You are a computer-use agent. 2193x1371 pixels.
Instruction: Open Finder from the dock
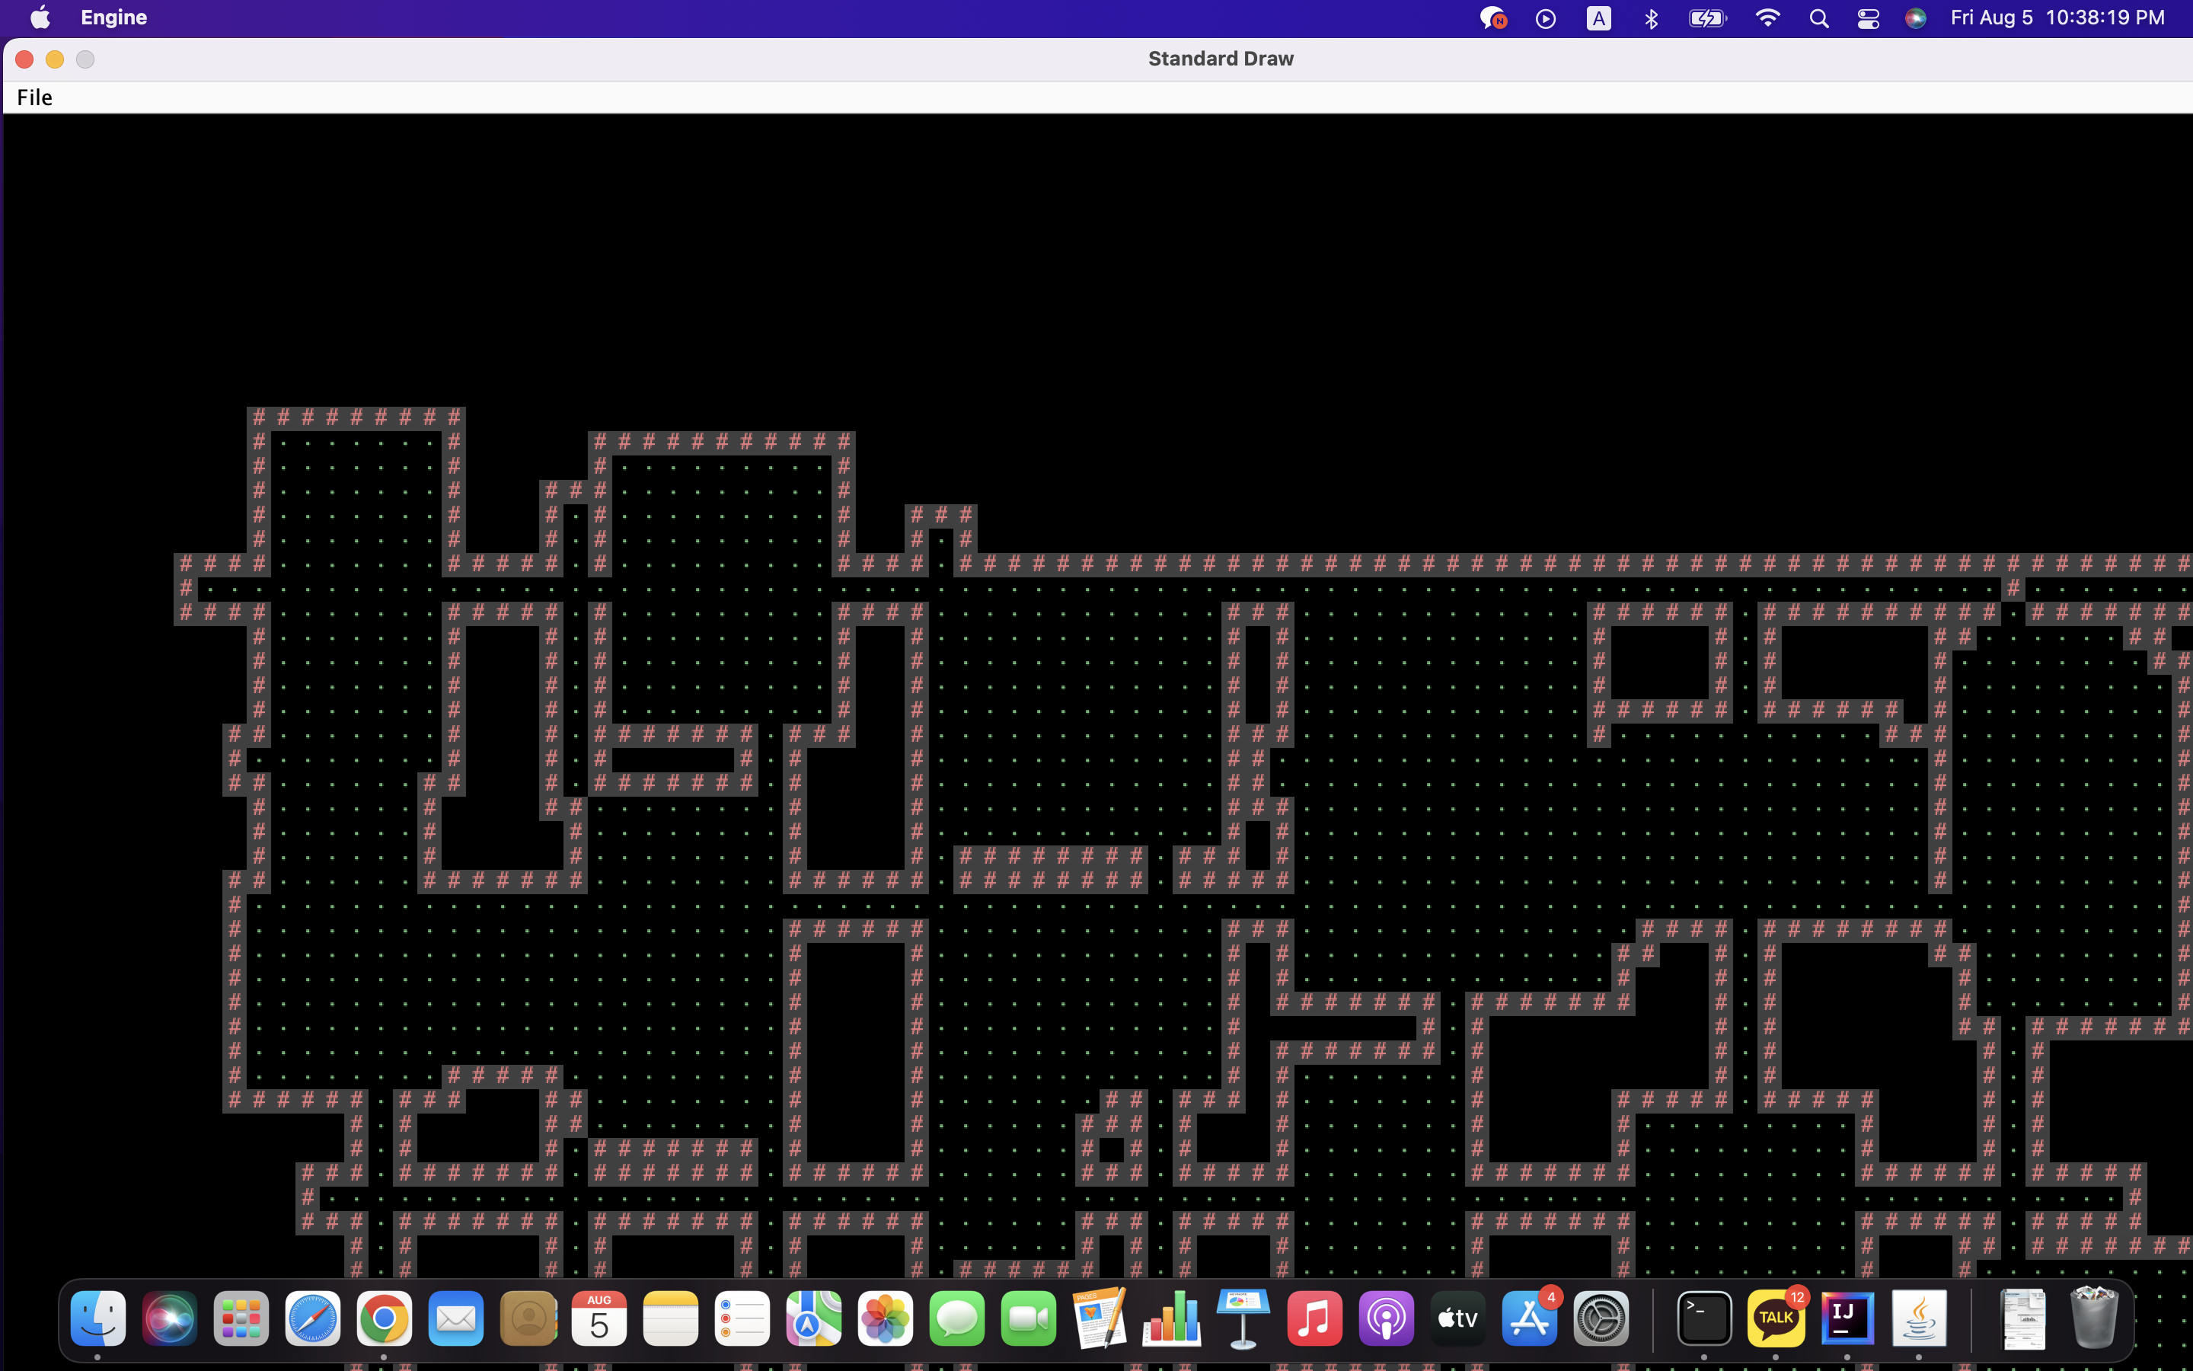click(98, 1318)
